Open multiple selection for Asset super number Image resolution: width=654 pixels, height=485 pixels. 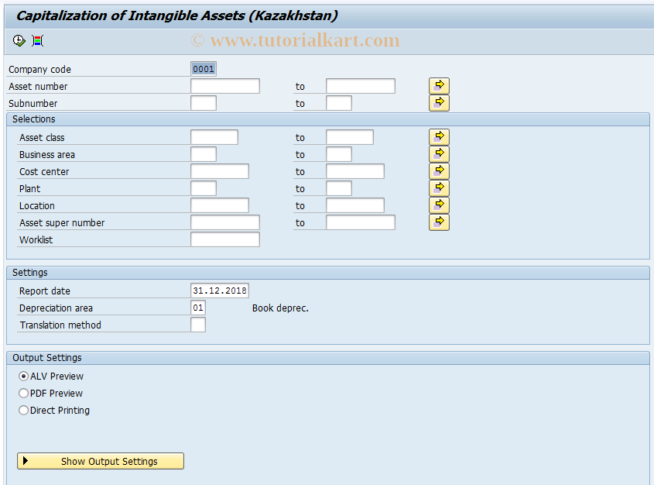pos(439,223)
